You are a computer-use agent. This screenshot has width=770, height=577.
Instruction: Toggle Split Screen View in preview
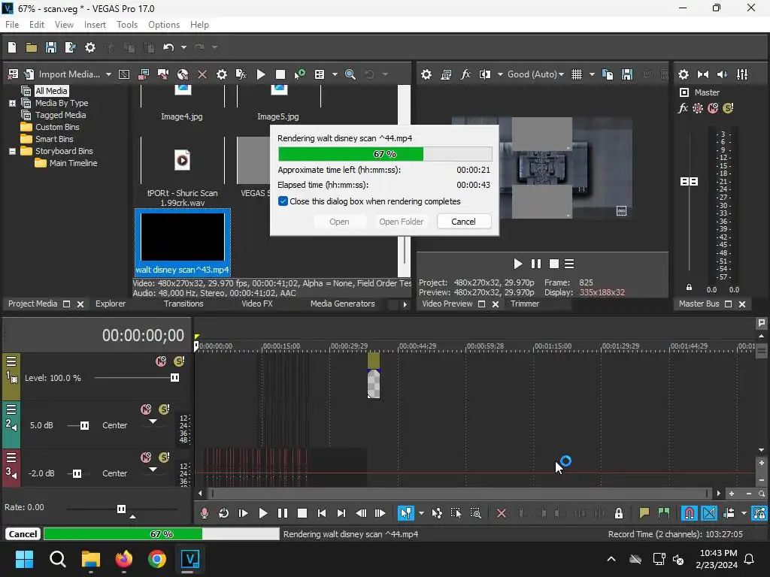[485, 74]
